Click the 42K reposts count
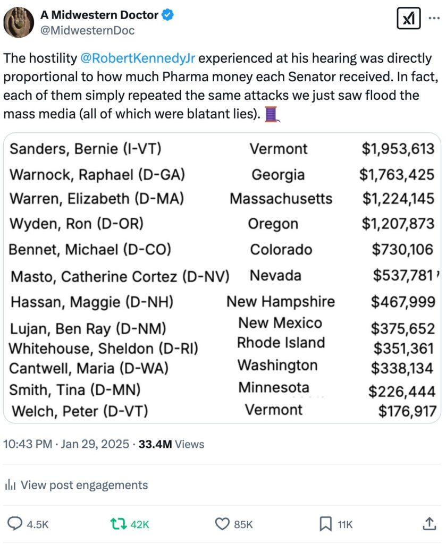The image size is (446, 544). (139, 524)
